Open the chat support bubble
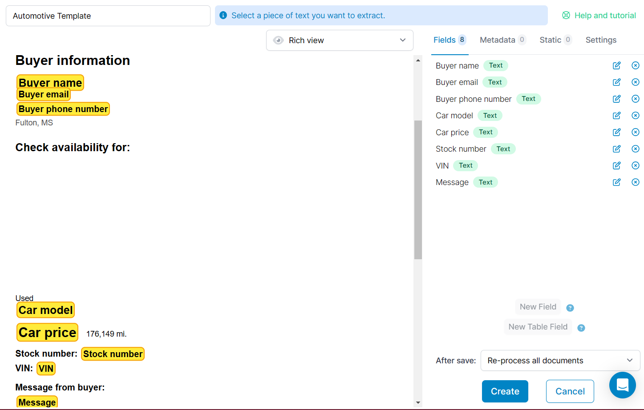Image resolution: width=644 pixels, height=410 pixels. (622, 385)
